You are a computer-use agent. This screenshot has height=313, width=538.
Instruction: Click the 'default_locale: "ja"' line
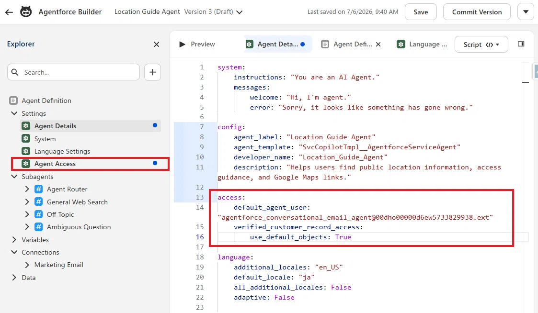pyautogui.click(x=274, y=277)
